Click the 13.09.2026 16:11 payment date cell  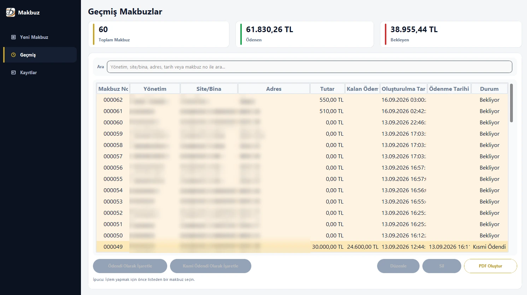(449, 247)
